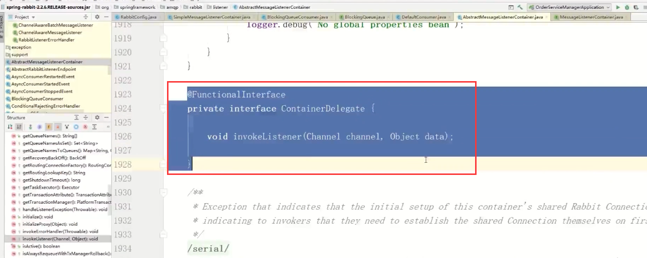
Task: Open the run configuration dropdown OrderServiceManagerApplication
Action: [x=570, y=7]
